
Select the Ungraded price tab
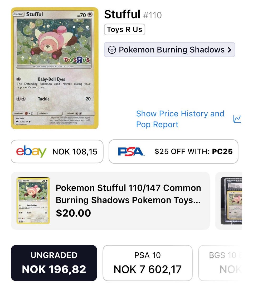pos(54,263)
